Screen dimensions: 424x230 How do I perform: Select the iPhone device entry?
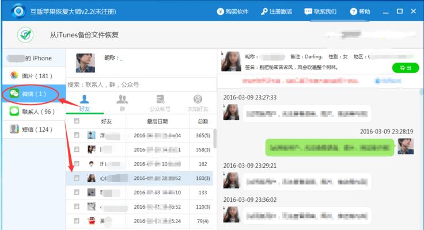[34, 58]
